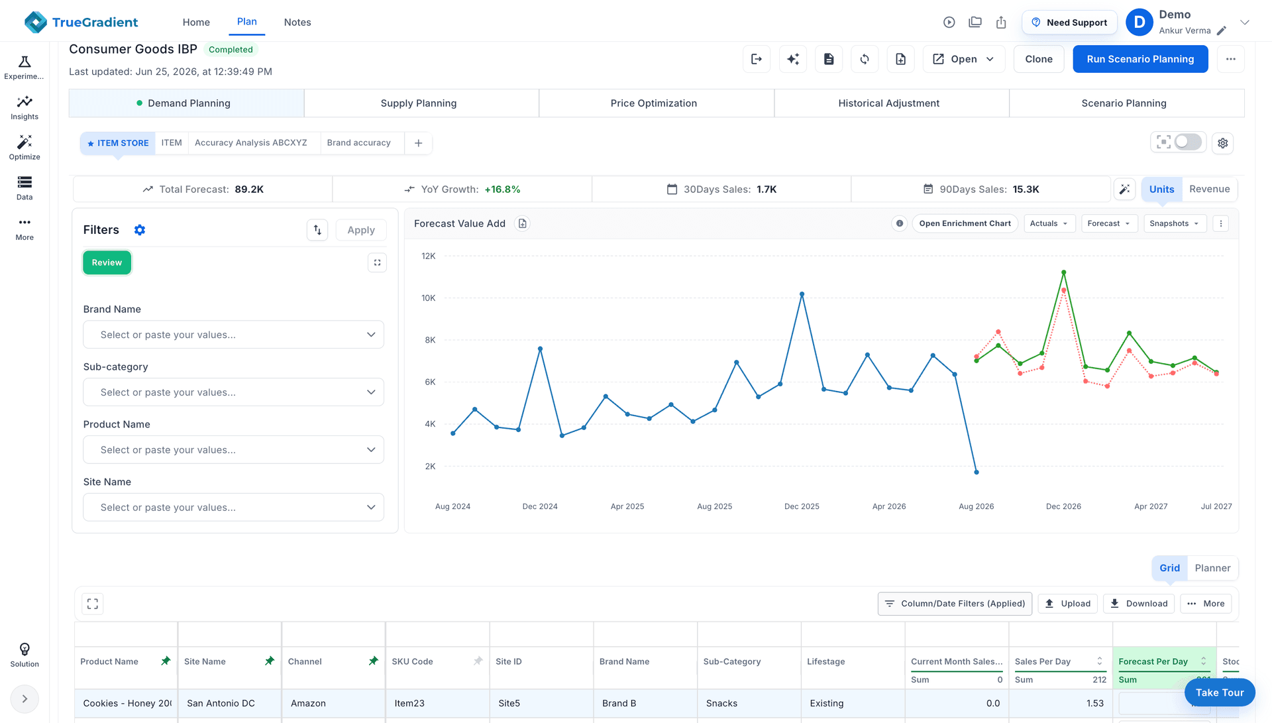The image size is (1272, 723).
Task: Open Column/Date Filters (Applied)
Action: pyautogui.click(x=955, y=604)
